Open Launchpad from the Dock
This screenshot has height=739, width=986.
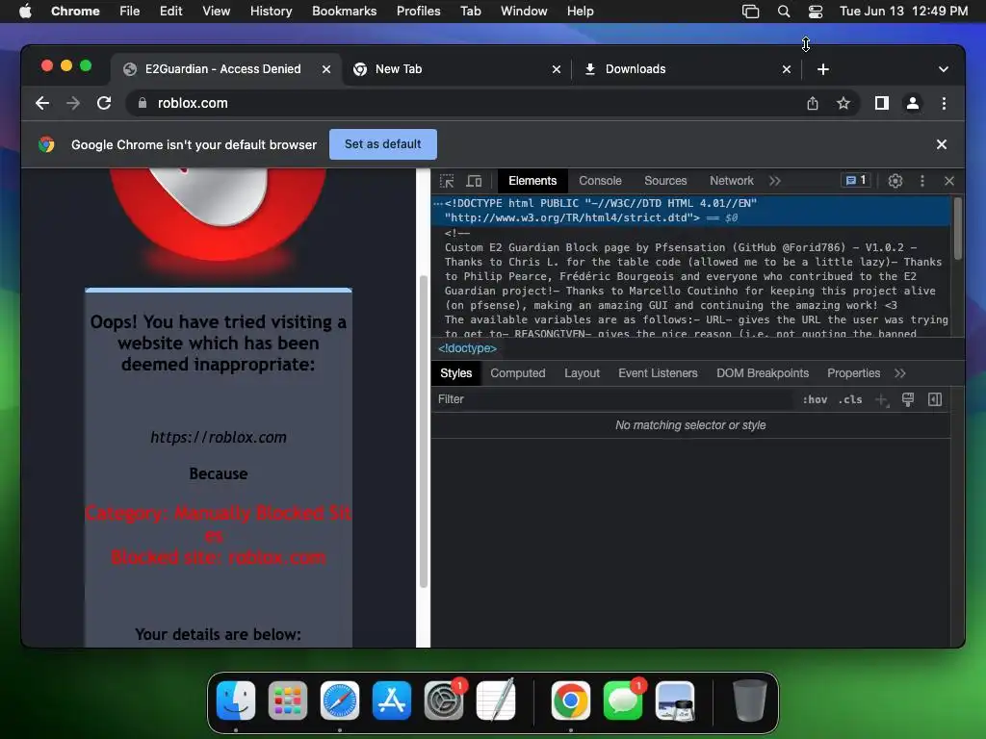(287, 701)
